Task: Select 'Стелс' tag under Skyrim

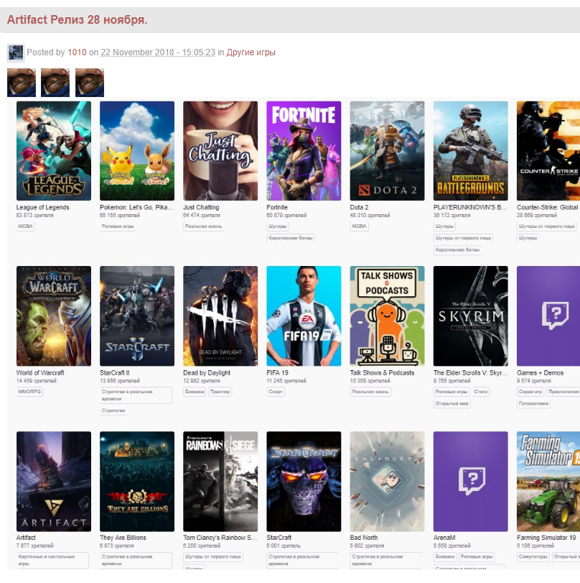Action: [481, 392]
